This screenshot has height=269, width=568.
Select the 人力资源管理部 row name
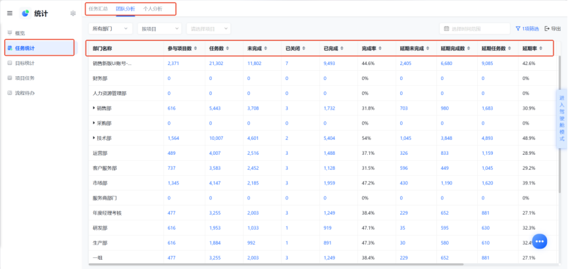tap(109, 93)
